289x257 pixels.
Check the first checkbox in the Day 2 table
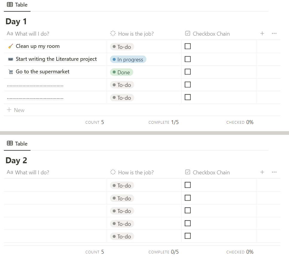coord(188,185)
